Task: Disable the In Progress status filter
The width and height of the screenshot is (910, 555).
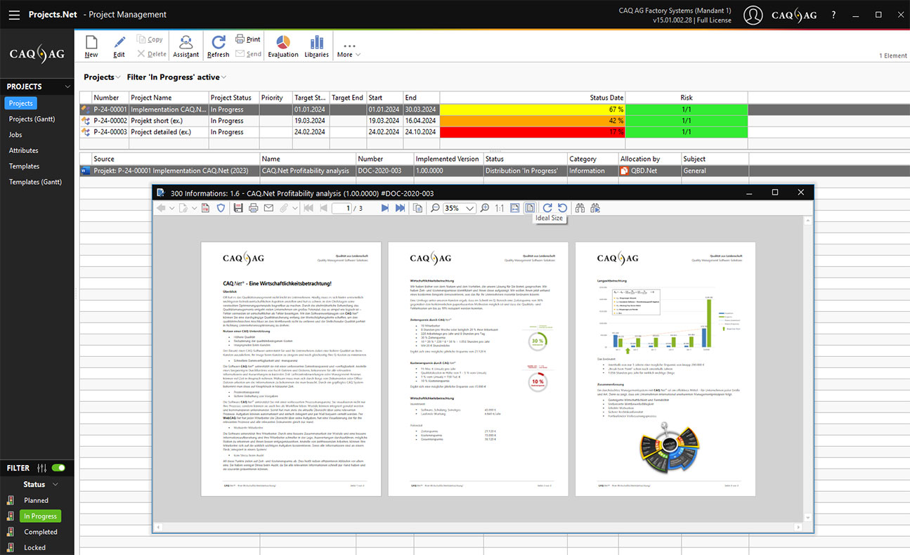Action: click(x=40, y=516)
